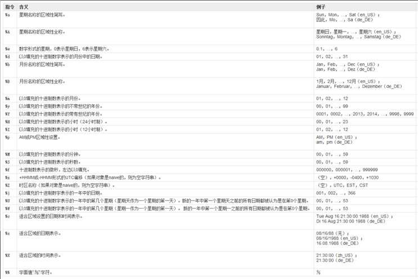Click the example 'Januar, Februar, ..., Dezember (de_DE)'
The width and height of the screenshot is (418, 279).
359,86
